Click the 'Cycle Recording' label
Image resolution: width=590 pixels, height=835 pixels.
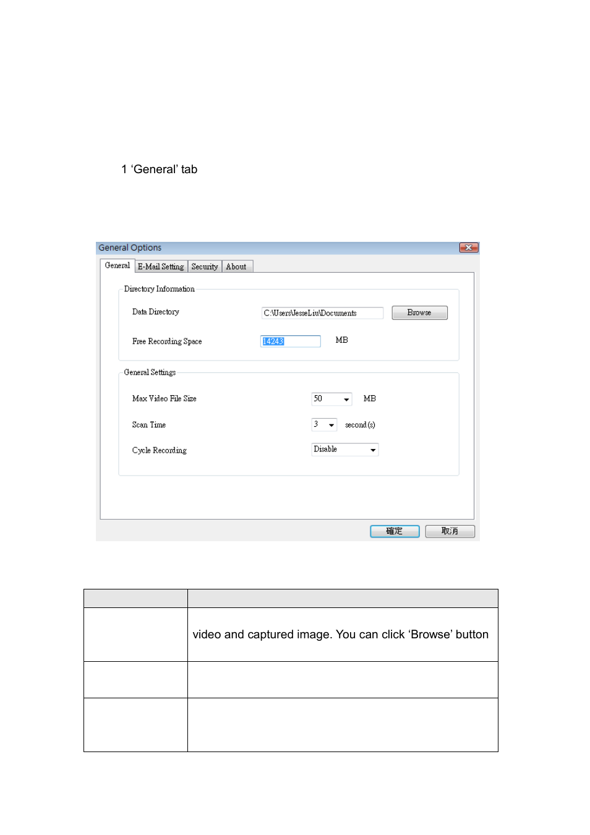tap(160, 450)
